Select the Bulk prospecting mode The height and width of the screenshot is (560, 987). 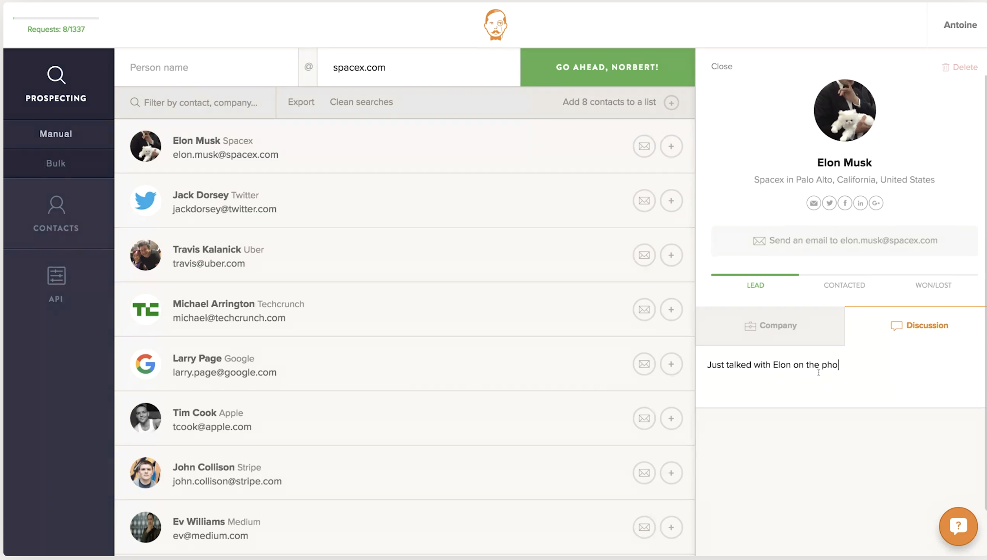click(56, 164)
